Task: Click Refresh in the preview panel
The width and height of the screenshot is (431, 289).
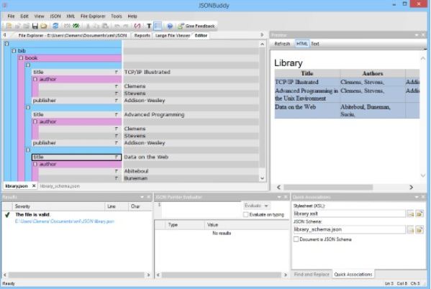Action: (282, 44)
